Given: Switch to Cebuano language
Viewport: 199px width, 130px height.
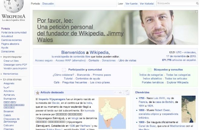Looking at the screenshot, I should click(9, 125).
